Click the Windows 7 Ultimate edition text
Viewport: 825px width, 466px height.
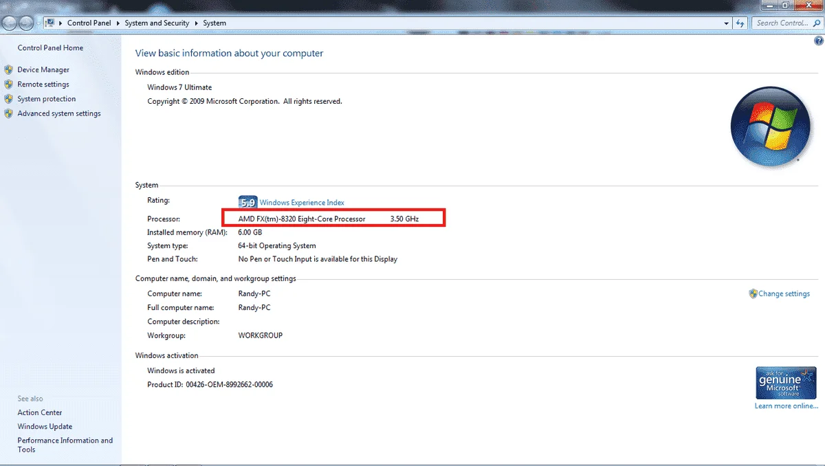pos(179,87)
